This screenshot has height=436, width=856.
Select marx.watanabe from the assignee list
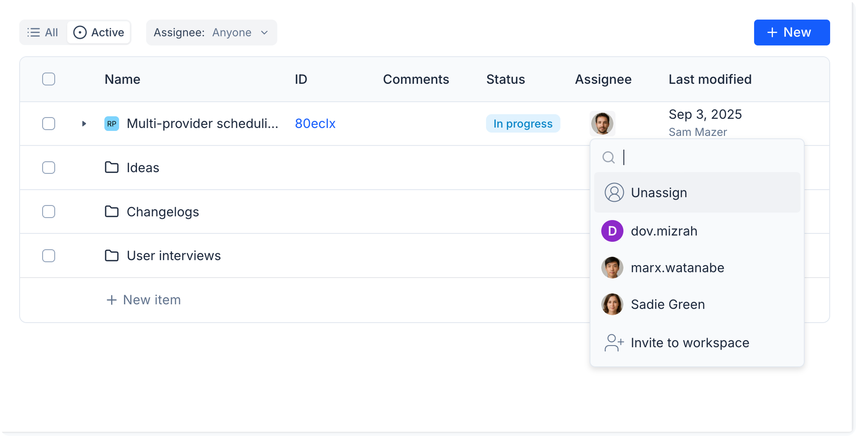click(677, 268)
